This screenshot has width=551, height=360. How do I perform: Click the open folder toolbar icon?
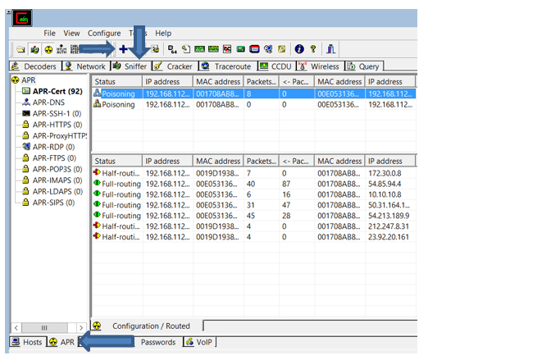coord(20,50)
